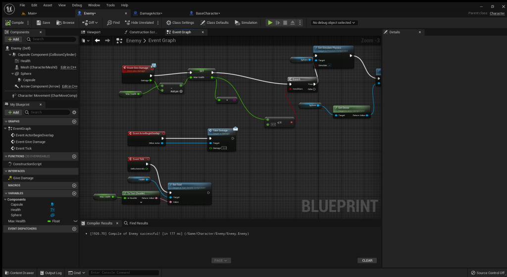Open the debug object selector dropdown
Image resolution: width=507 pixels, height=277 pixels.
[x=334, y=23]
